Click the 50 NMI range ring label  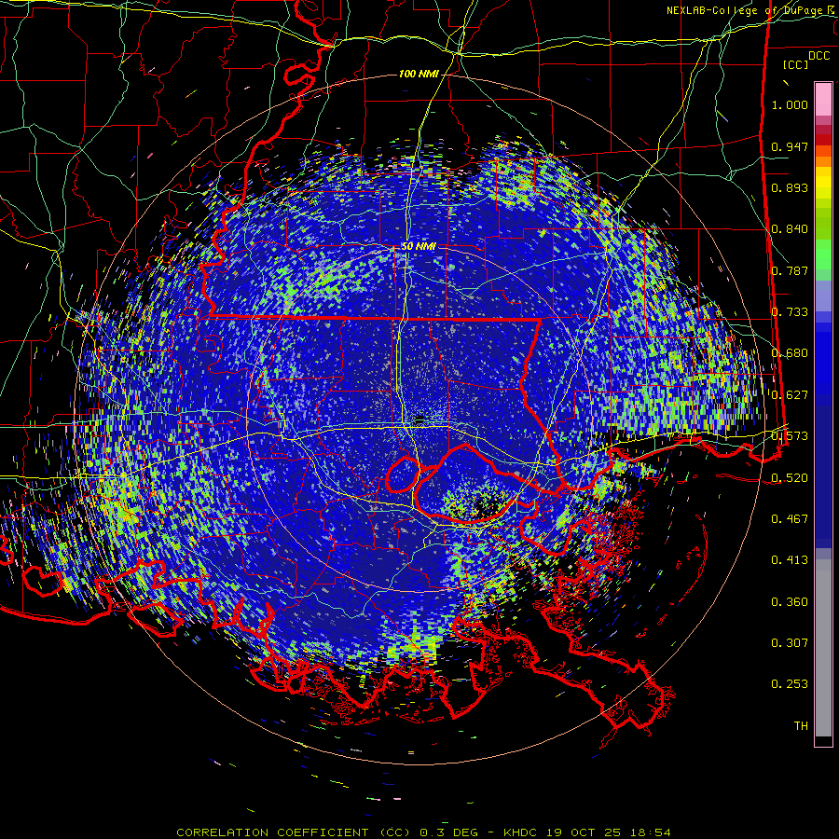coord(418,247)
